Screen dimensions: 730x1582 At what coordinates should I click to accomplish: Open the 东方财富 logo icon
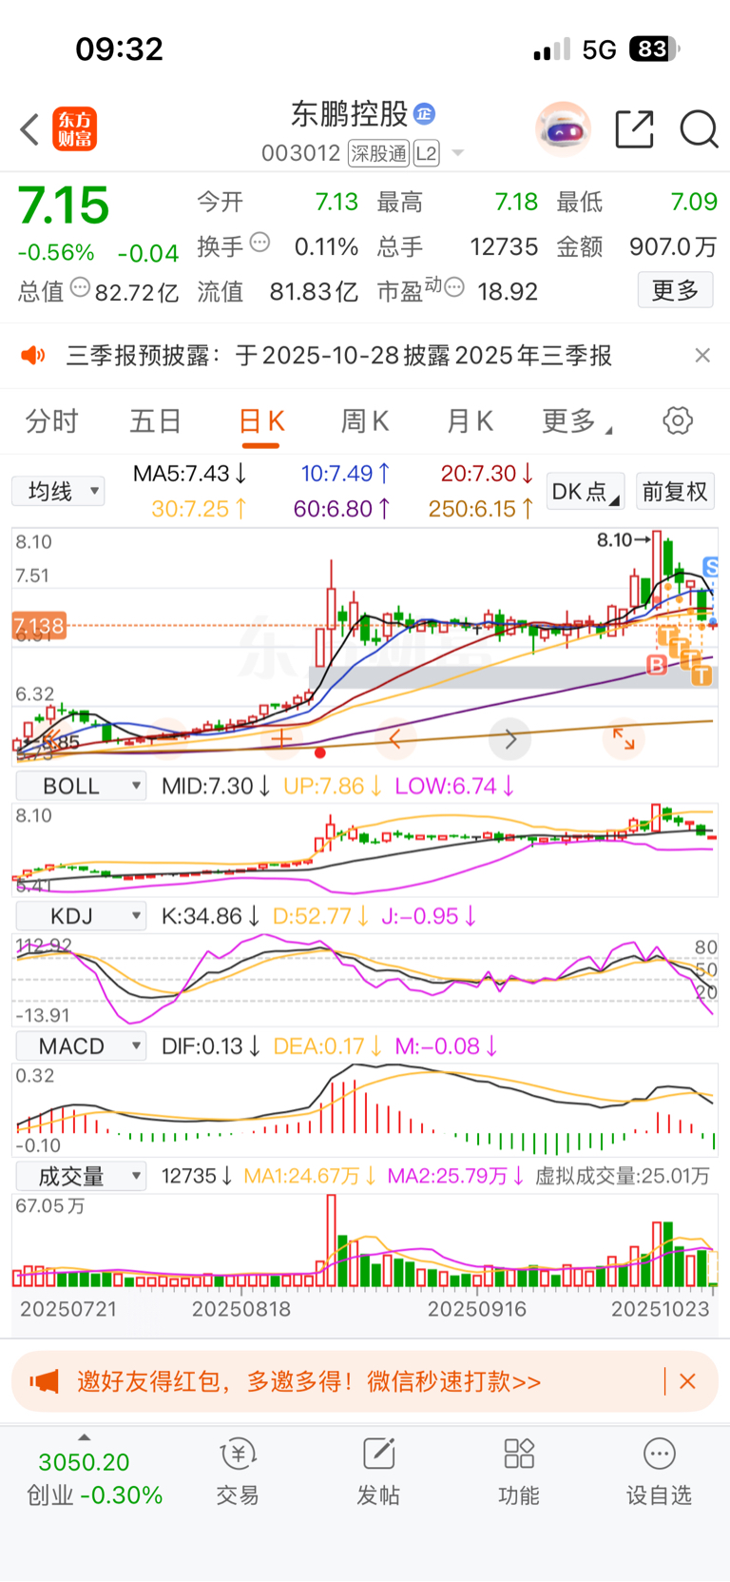click(74, 129)
